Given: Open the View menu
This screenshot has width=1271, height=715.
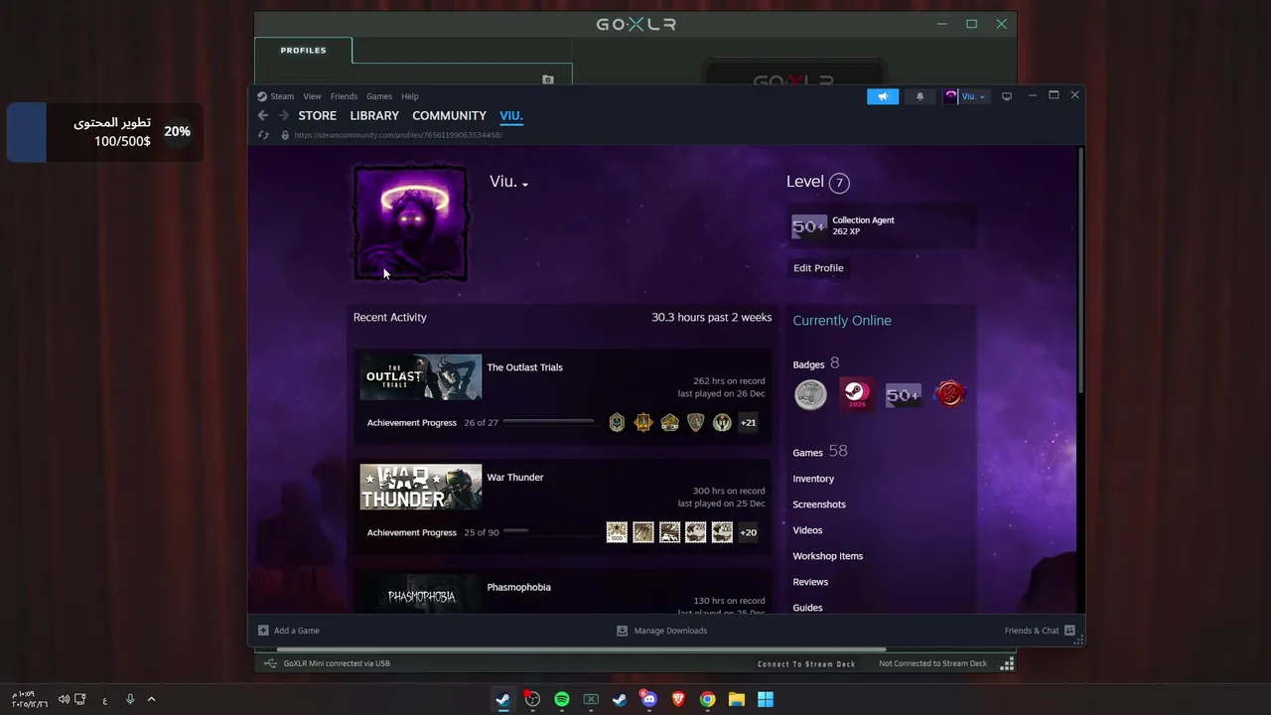Looking at the screenshot, I should 312,96.
